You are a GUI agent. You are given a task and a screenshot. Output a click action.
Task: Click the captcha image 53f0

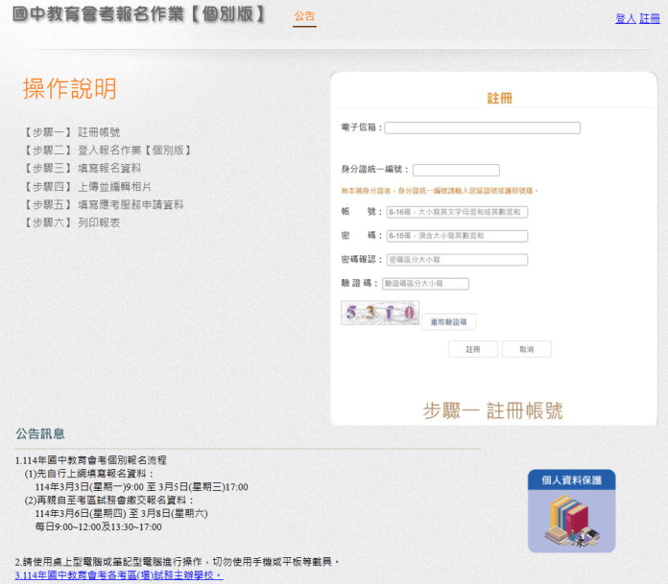[x=380, y=313]
